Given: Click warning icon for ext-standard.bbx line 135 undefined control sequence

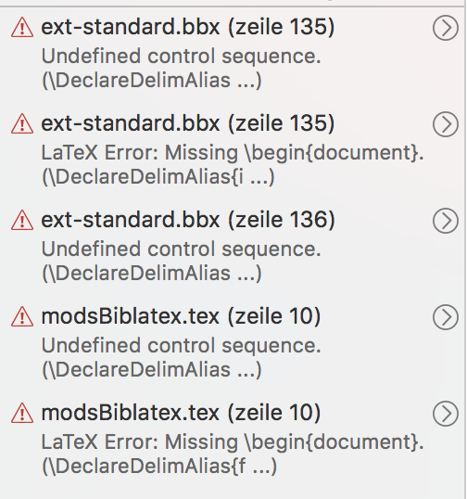Looking at the screenshot, I should point(22,28).
